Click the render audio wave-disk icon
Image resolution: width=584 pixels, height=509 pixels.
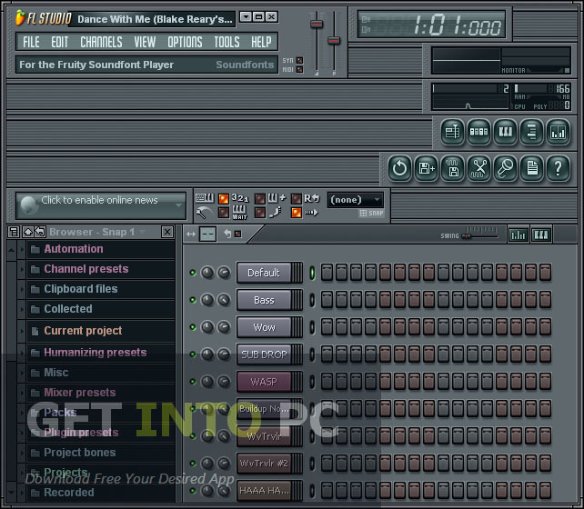(x=452, y=168)
